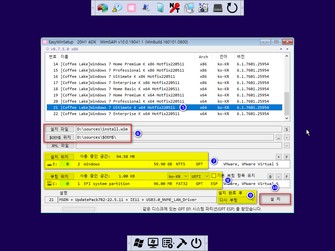This screenshot has height=251, width=335.
Task: Click the install.wim path input field
Action: (179, 129)
